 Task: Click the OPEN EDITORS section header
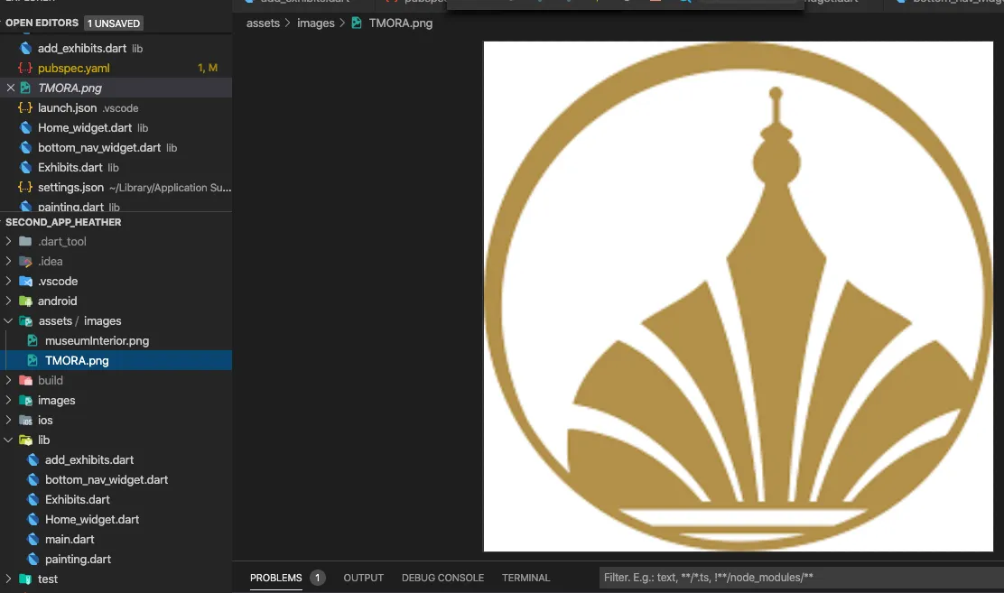[42, 23]
